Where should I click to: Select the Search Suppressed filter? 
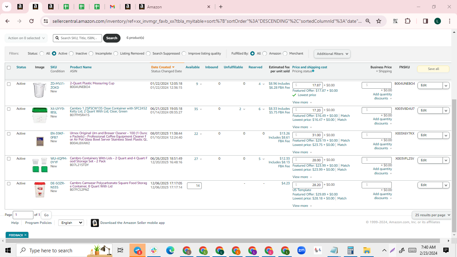coord(148,54)
